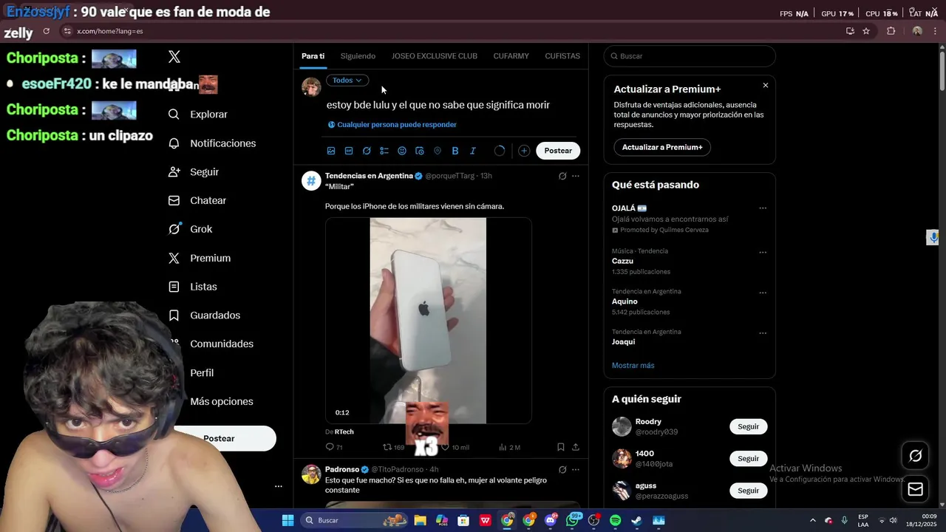Add an image to the post
Viewport: 946px width, 532px height.
tap(331, 151)
